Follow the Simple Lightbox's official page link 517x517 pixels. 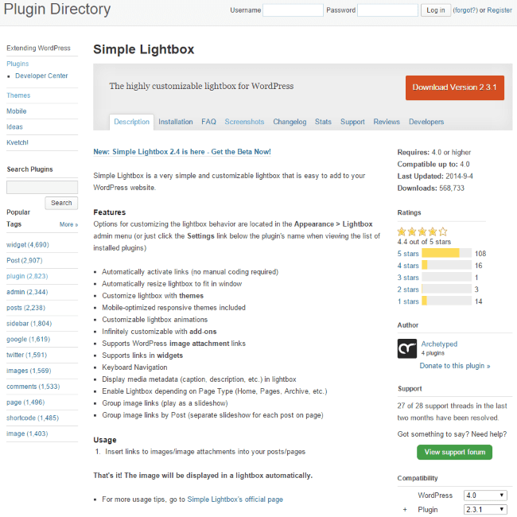[x=235, y=500]
